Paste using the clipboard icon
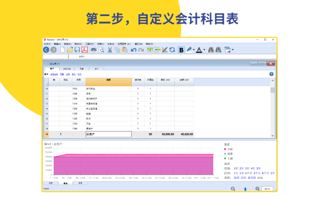This screenshot has width=319, height=213. point(125,50)
